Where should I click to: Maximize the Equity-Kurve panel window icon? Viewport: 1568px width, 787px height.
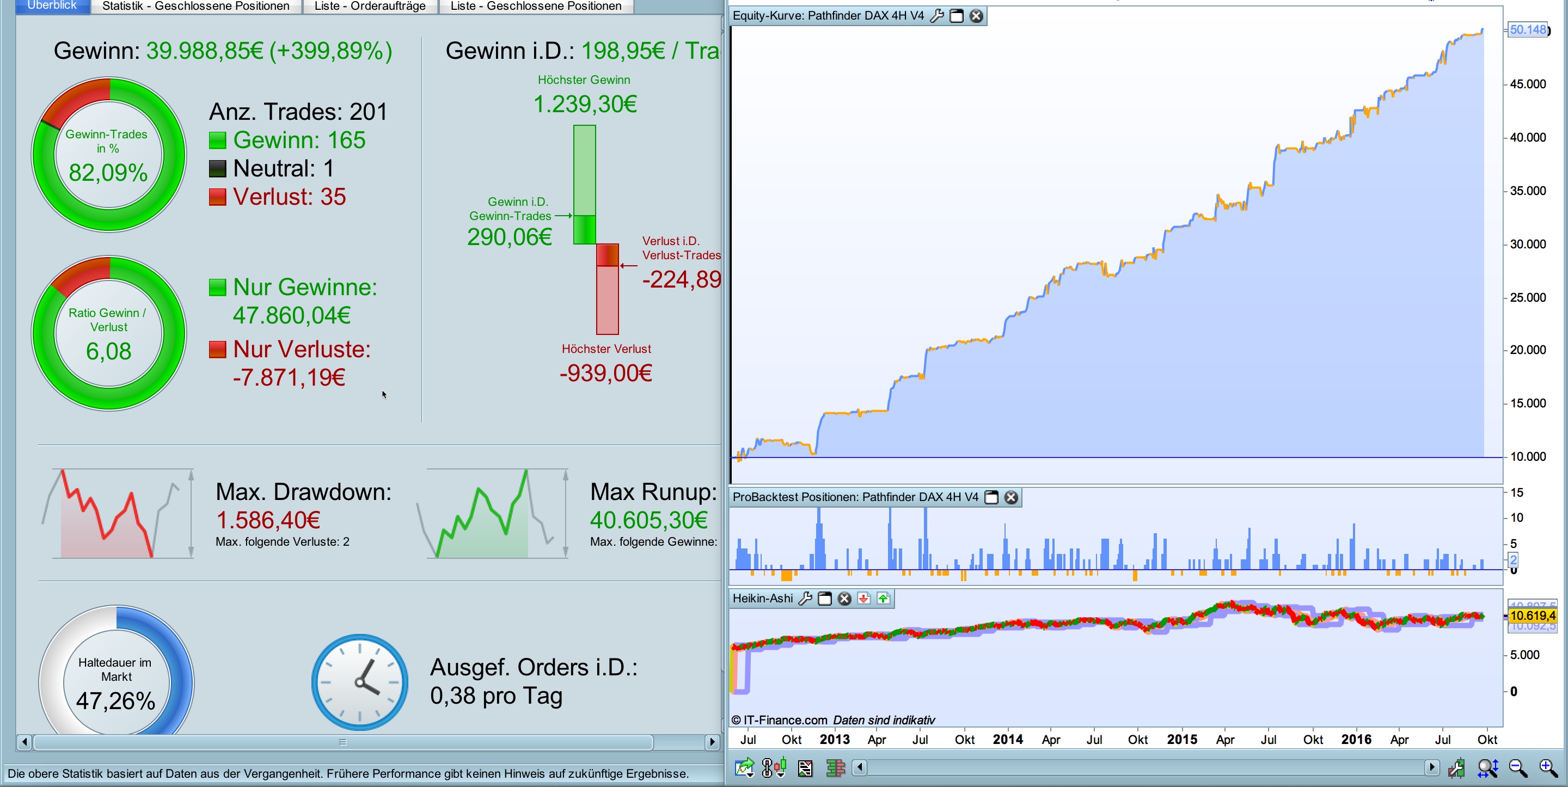[956, 16]
